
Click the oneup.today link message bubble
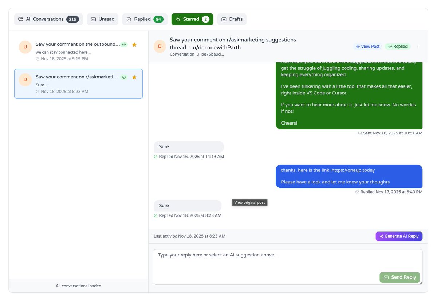(x=349, y=176)
